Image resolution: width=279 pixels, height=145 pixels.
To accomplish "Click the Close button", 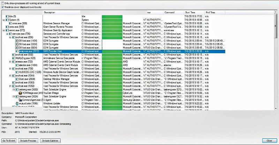I will click(269, 140).
